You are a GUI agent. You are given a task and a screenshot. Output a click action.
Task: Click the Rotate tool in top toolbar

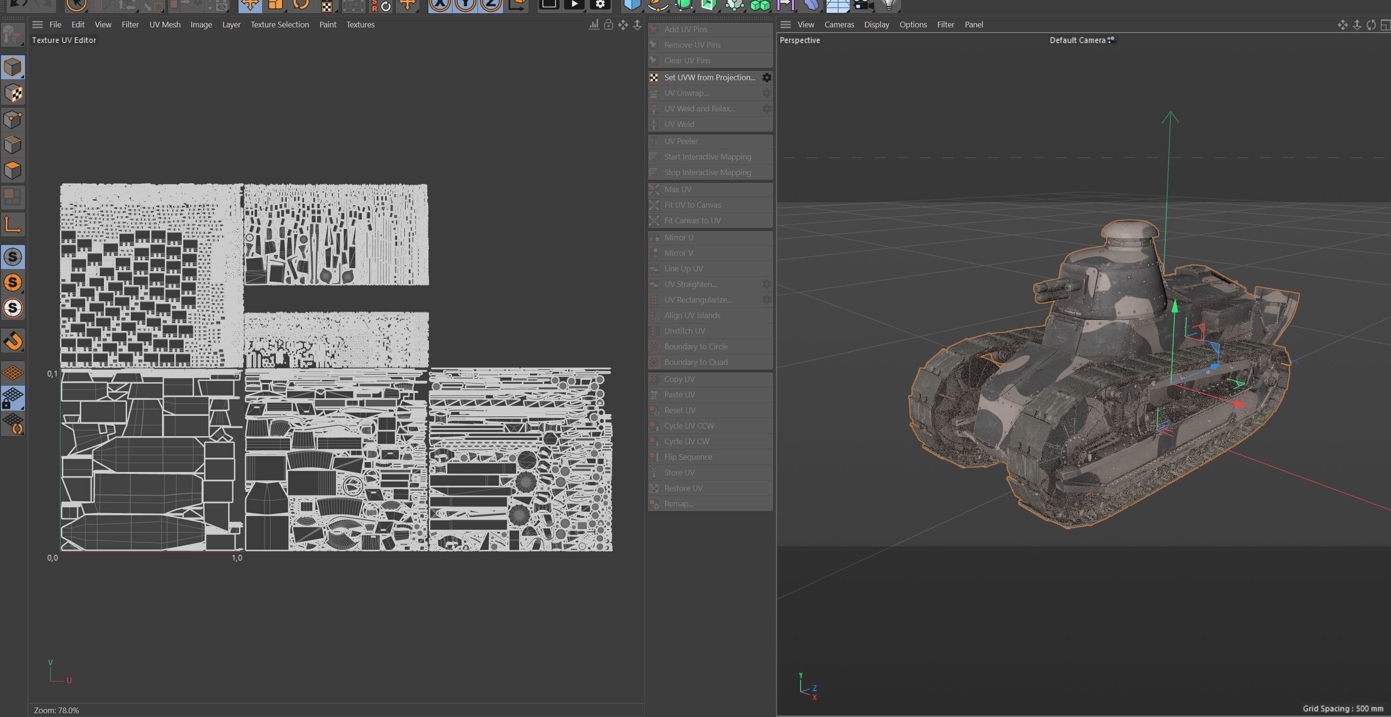tap(301, 5)
